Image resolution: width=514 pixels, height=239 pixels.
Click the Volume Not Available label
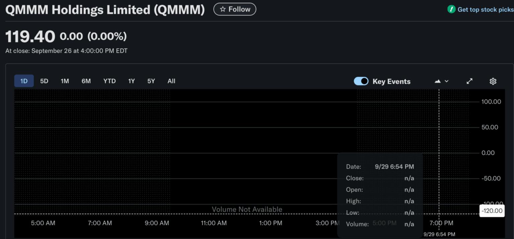(x=247, y=209)
